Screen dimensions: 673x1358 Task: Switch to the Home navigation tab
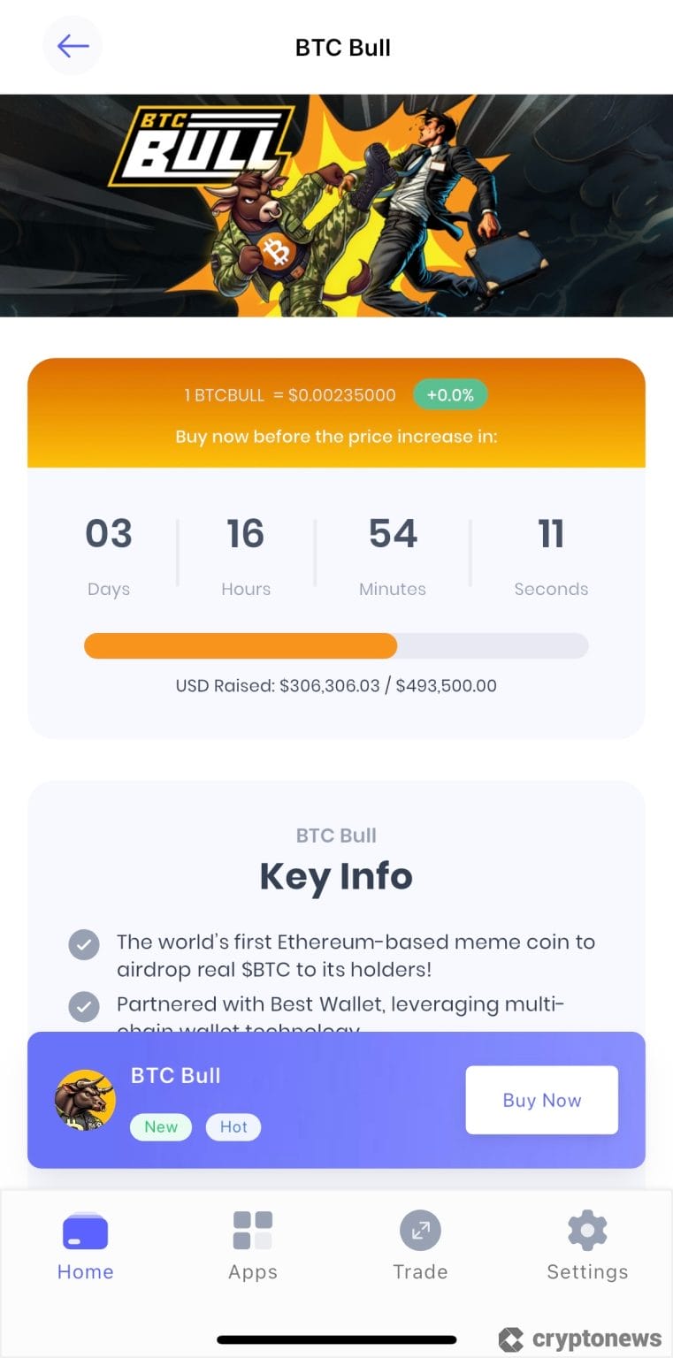click(x=84, y=1247)
